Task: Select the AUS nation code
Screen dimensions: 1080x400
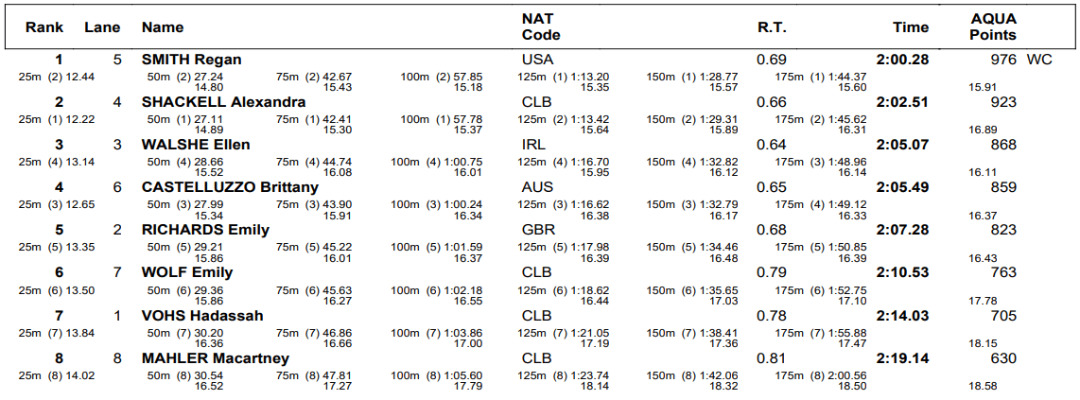Action: pyautogui.click(x=537, y=187)
